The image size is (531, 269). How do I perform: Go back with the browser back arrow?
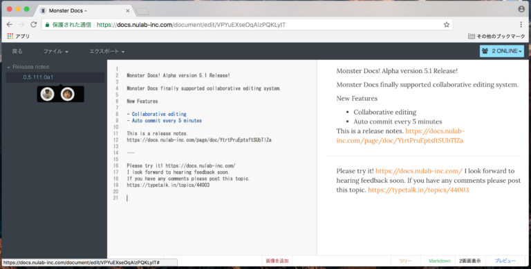[x=10, y=24]
